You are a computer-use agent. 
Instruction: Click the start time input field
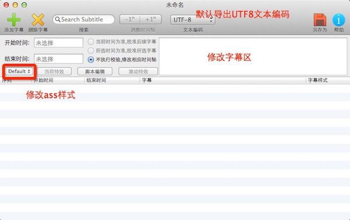[58, 43]
